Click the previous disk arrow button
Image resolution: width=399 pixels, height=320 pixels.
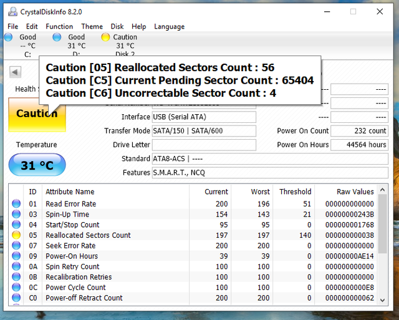[x=15, y=72]
